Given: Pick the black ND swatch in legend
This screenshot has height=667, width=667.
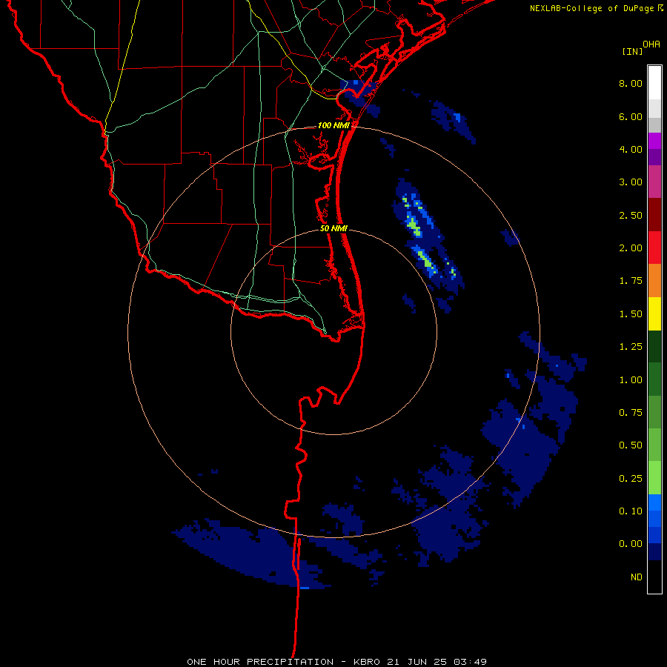Looking at the screenshot, I should pos(654,577).
